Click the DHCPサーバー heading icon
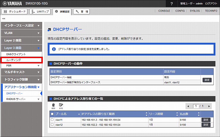The image size is (220, 137). tap(49, 30)
